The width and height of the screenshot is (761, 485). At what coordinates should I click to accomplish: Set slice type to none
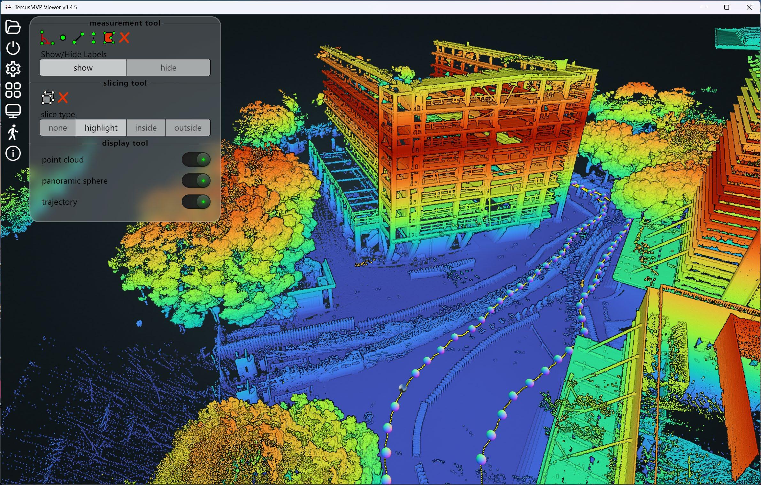coord(58,128)
